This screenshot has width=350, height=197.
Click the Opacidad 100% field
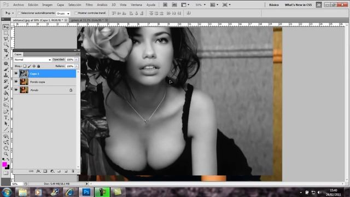70,60
